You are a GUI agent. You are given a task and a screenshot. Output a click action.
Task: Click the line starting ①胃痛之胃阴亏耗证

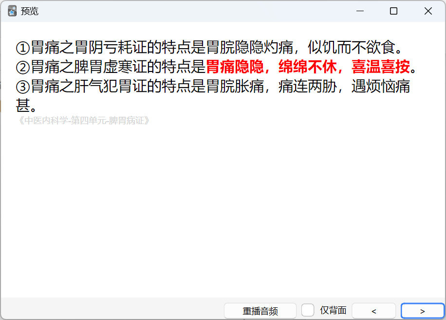[209, 47]
